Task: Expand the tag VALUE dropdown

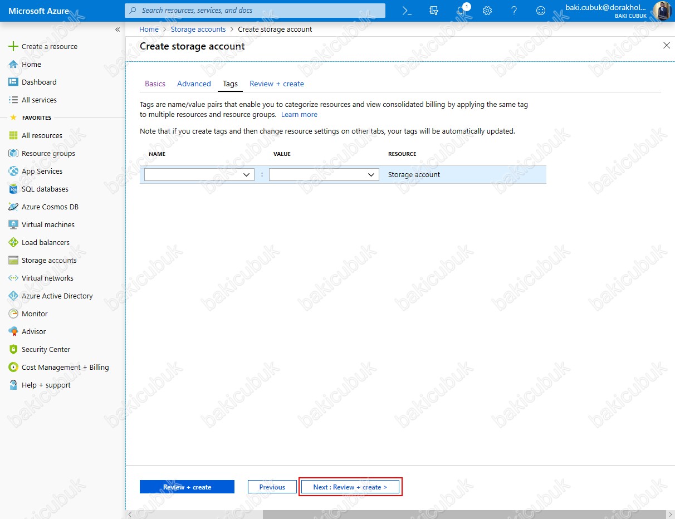Action: click(x=324, y=174)
